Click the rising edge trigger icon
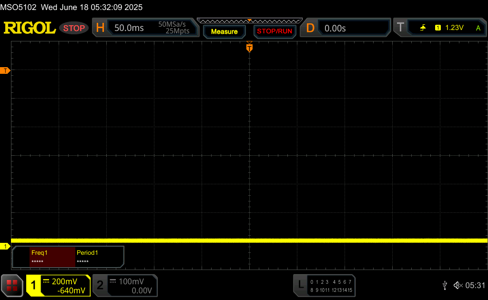 tap(423, 28)
